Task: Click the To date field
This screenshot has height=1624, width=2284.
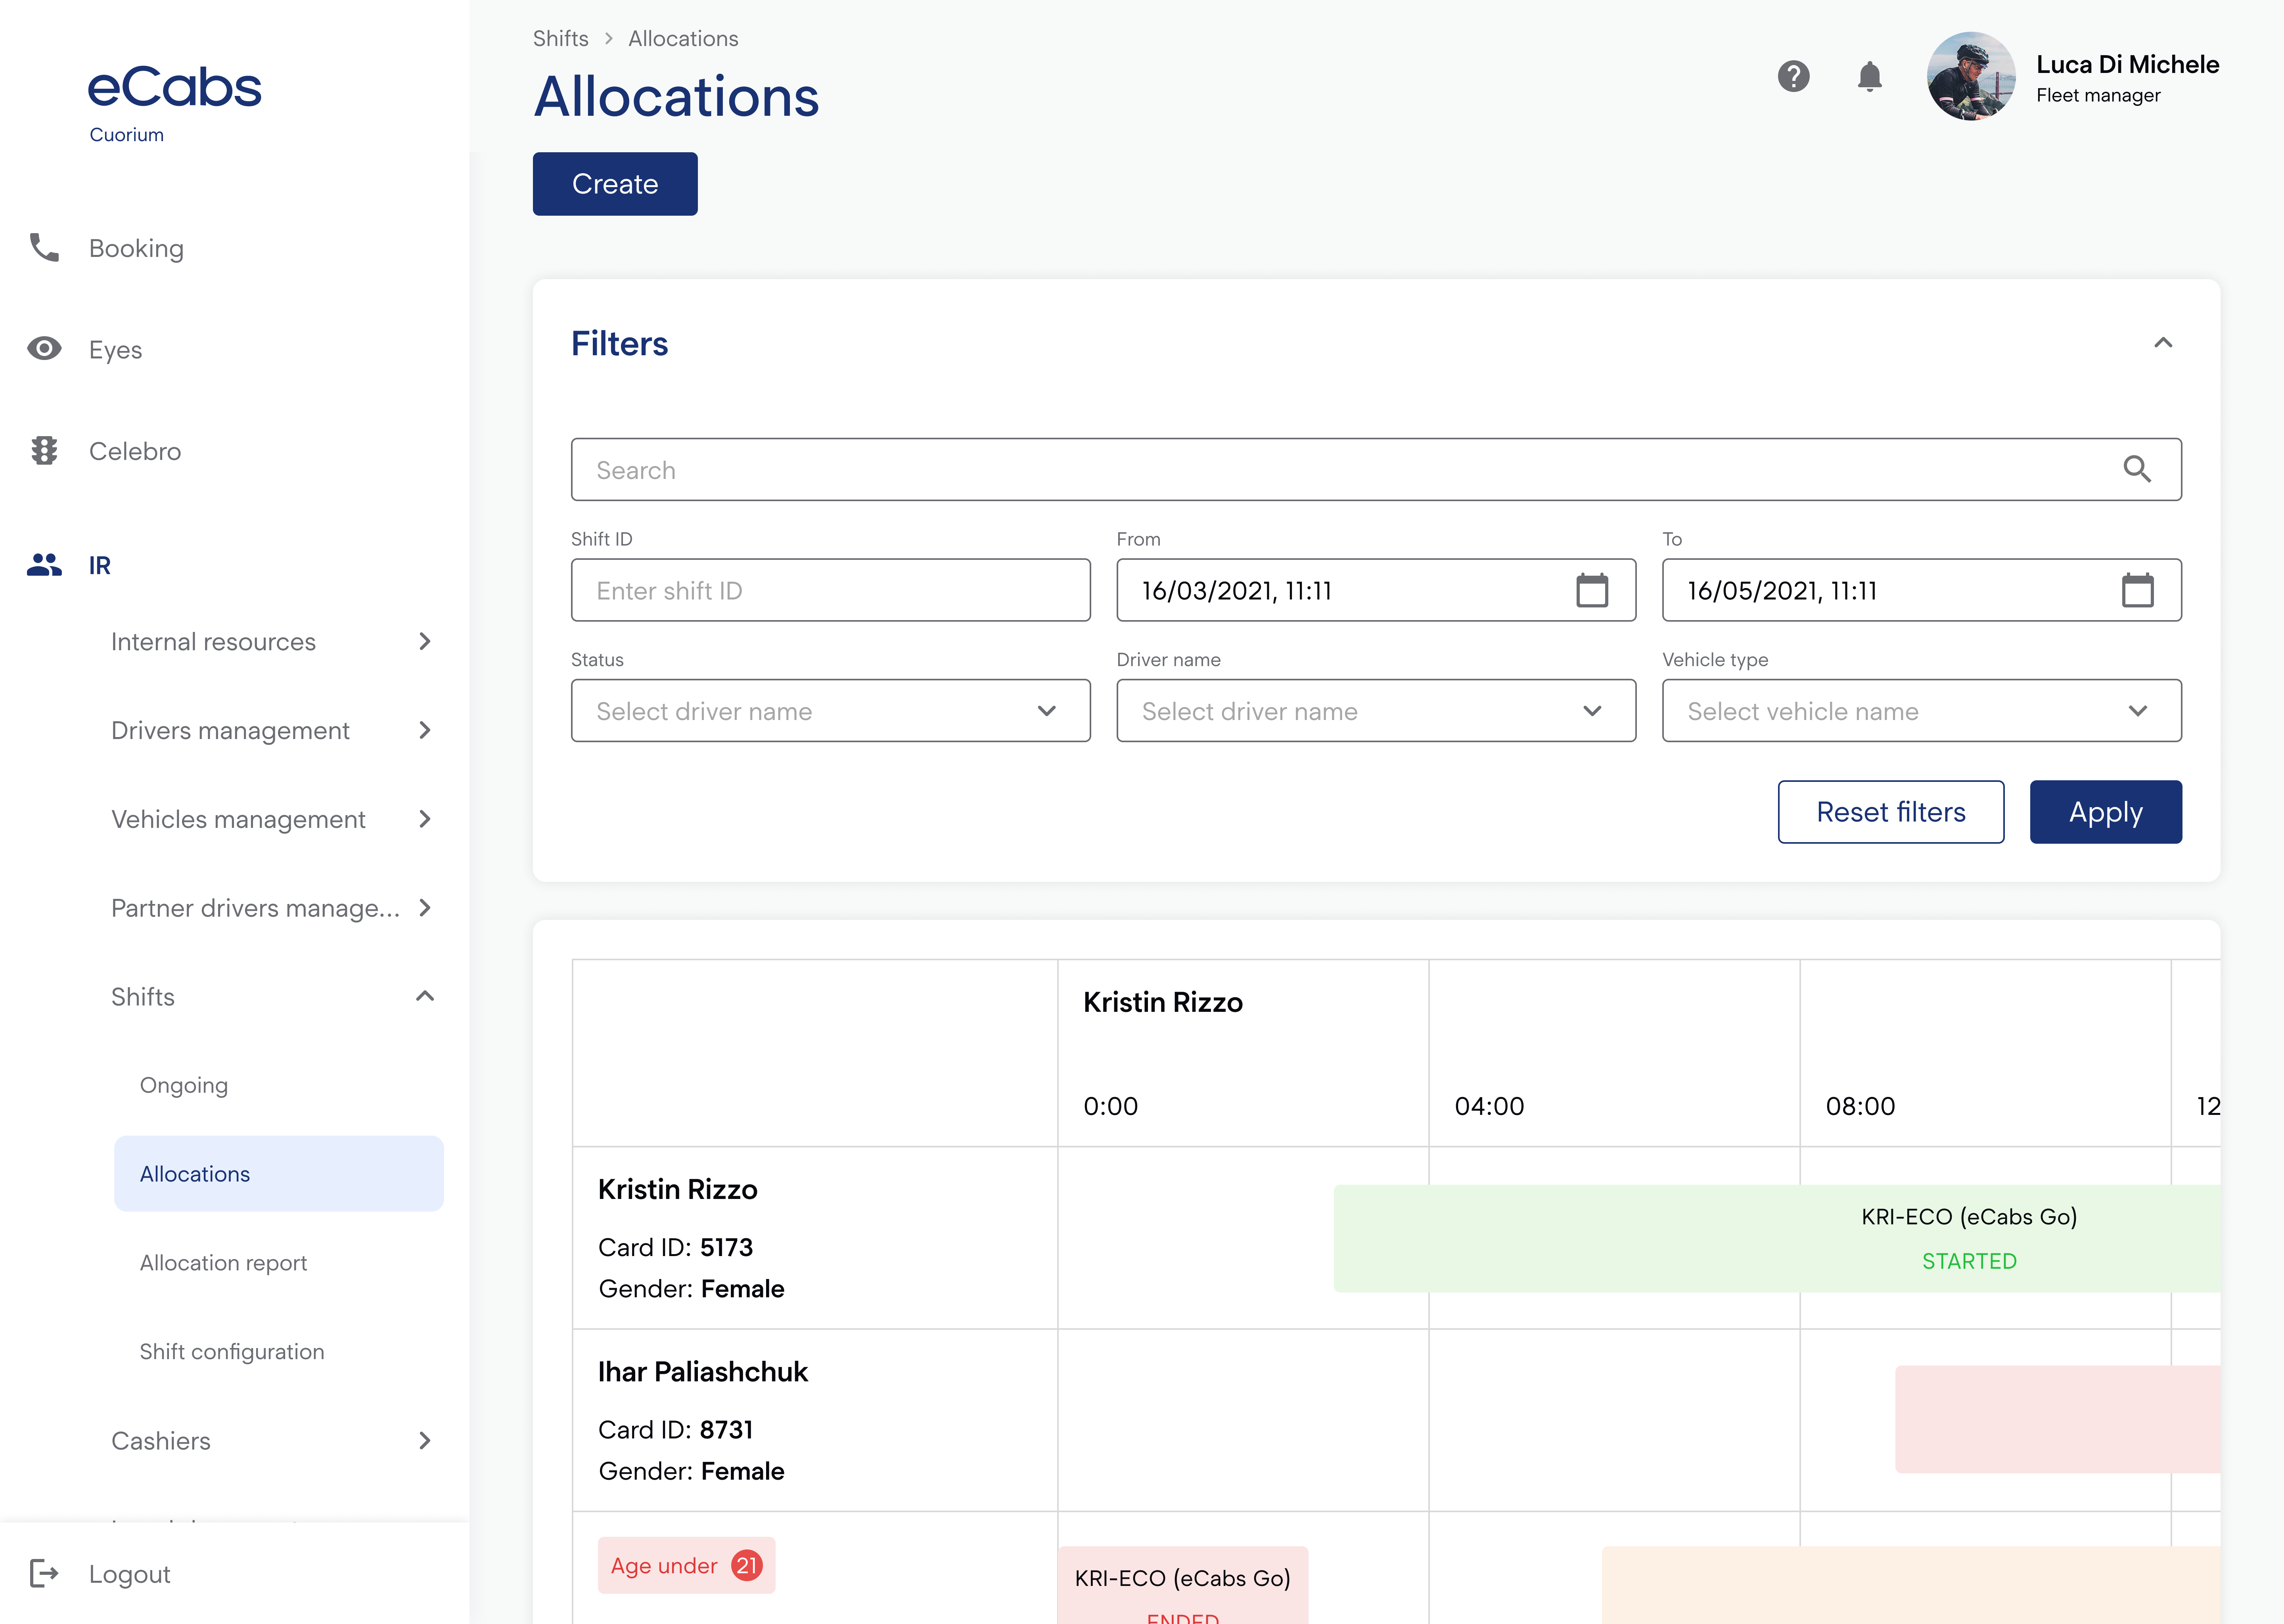Action: 1921,590
